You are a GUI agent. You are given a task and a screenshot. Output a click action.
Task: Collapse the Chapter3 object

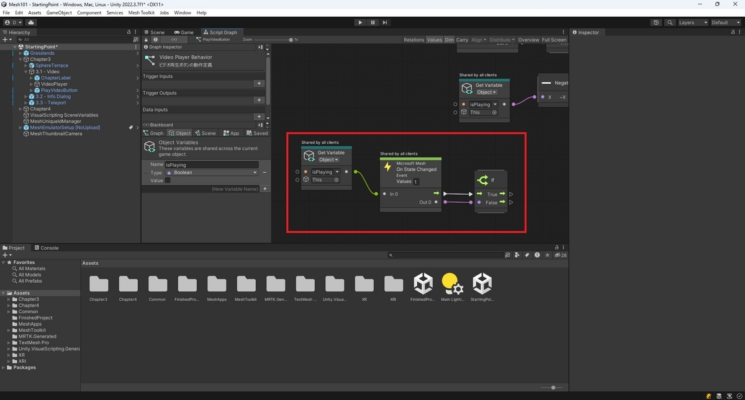pos(20,60)
